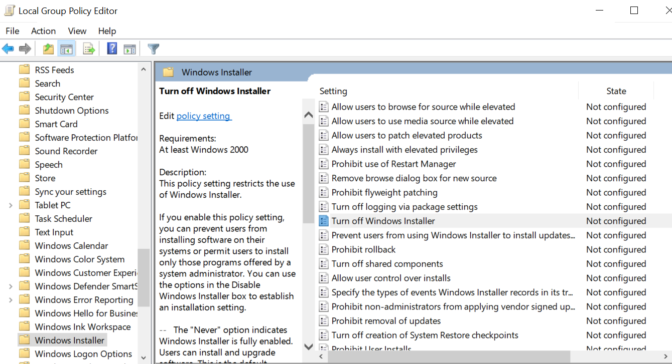Click the Smart Card folder icon
Image resolution: width=672 pixels, height=364 pixels.
click(x=24, y=124)
